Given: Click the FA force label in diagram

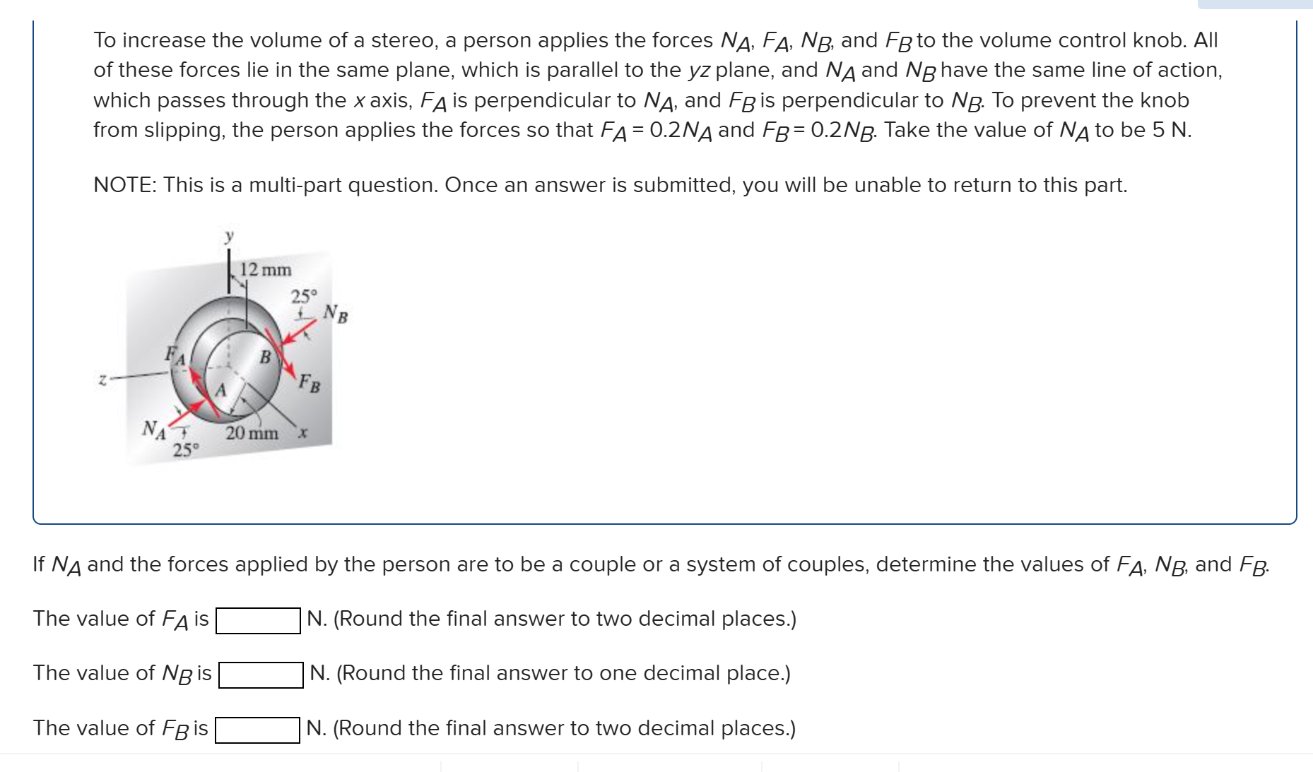Looking at the screenshot, I should pos(175,355).
